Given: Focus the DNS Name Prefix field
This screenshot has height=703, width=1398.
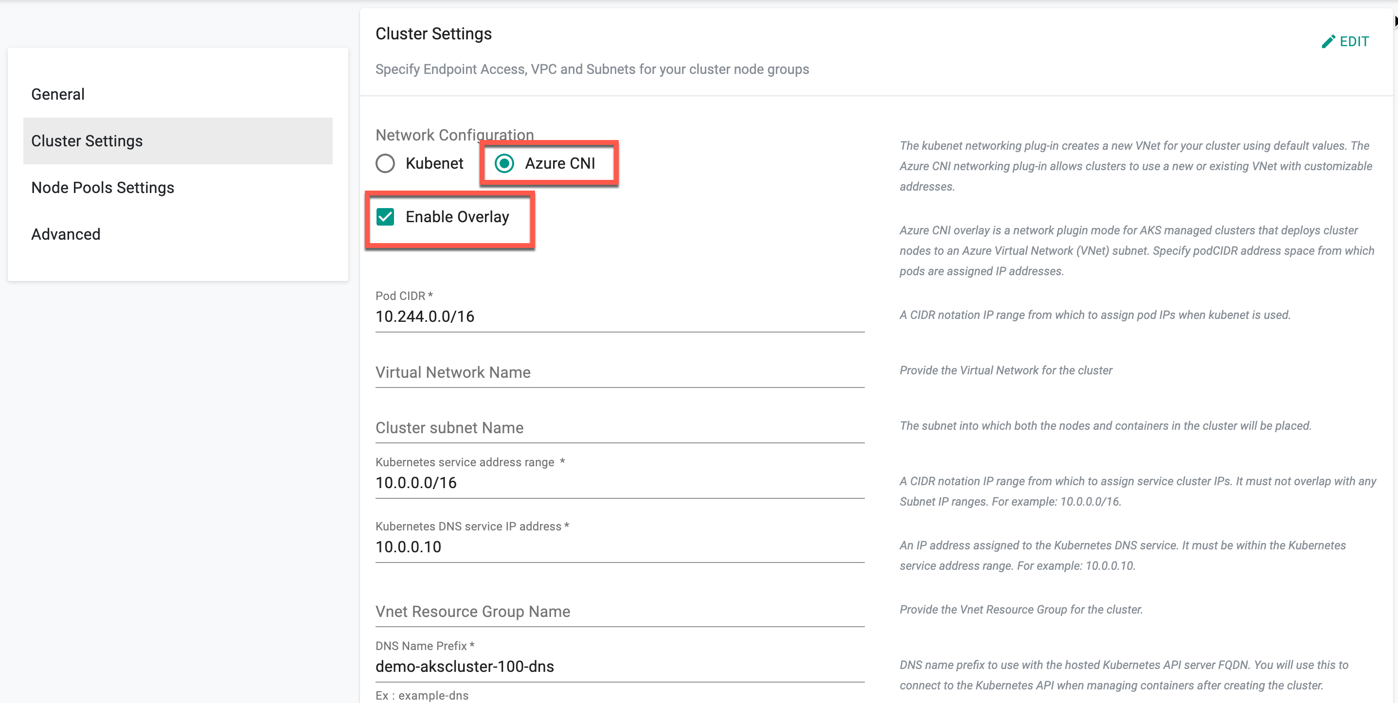Looking at the screenshot, I should coord(620,666).
